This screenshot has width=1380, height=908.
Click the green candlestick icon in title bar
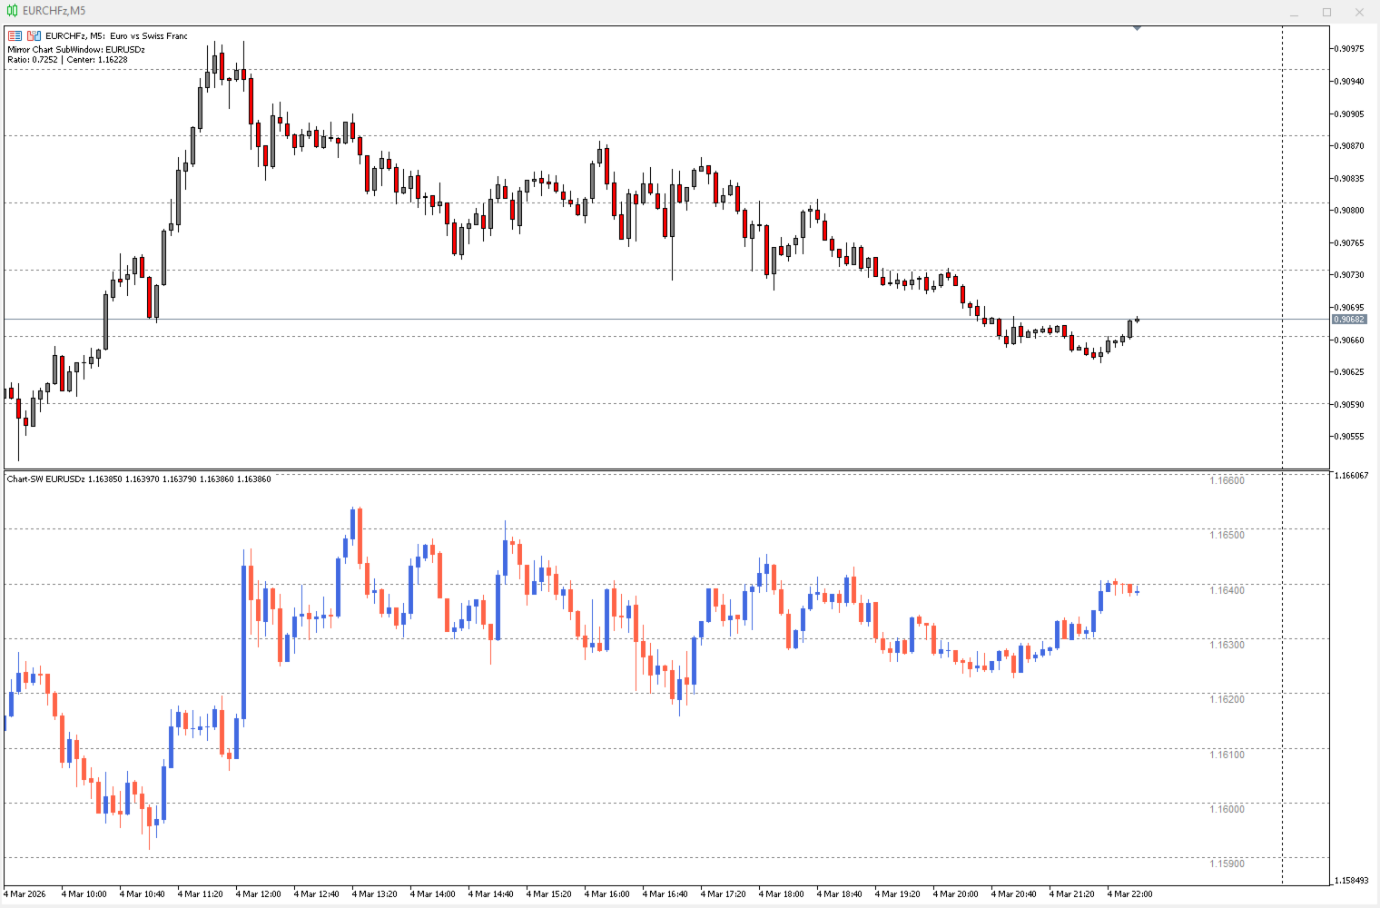(x=12, y=11)
